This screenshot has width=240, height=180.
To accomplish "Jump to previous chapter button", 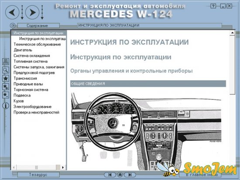I will (110, 175).
